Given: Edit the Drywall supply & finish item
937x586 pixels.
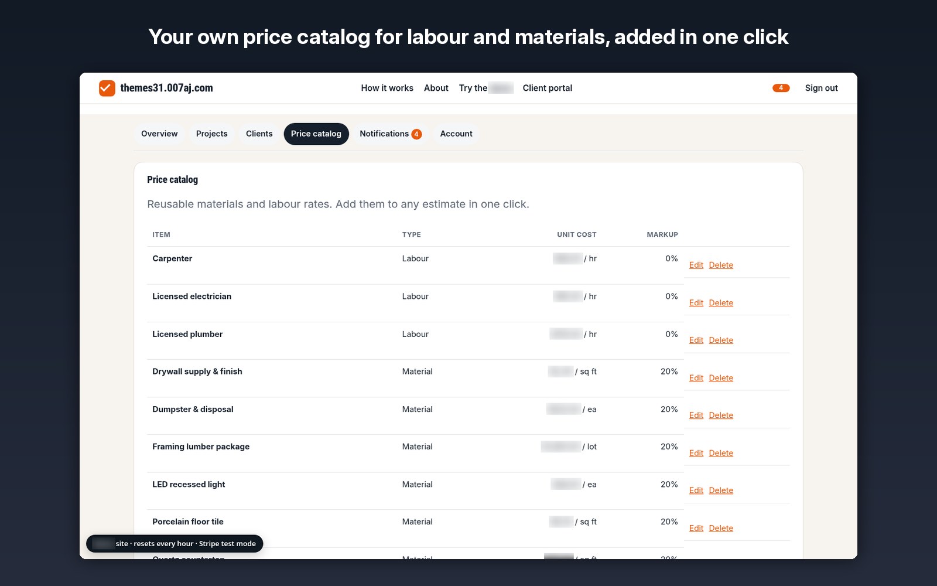Looking at the screenshot, I should (696, 378).
